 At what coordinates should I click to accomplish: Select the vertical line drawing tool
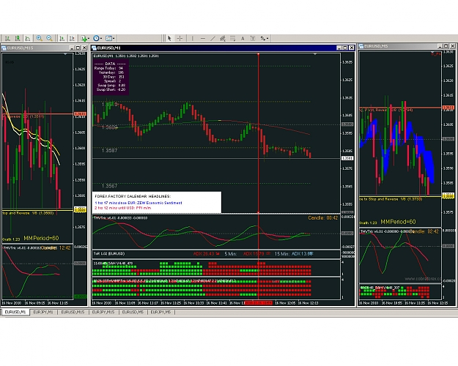pos(192,38)
